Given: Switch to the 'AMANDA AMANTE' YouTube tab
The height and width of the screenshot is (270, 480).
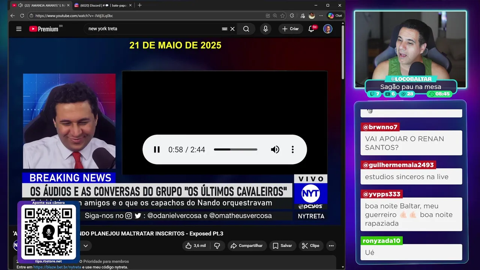Looking at the screenshot, I should [x=40, y=5].
